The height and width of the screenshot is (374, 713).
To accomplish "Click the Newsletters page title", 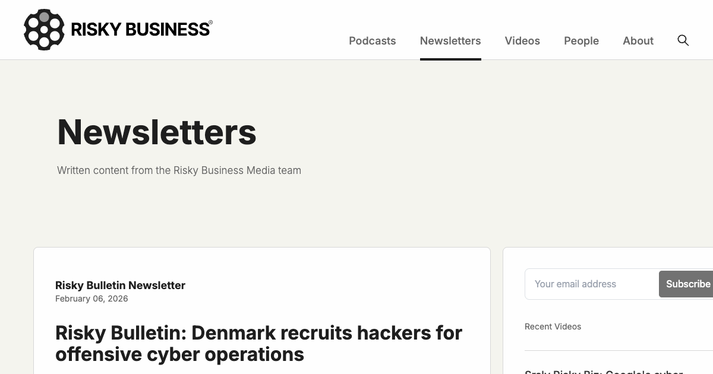I will pos(156,132).
